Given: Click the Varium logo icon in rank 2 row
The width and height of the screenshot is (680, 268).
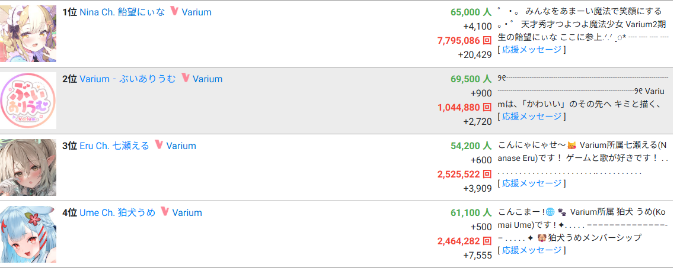Looking at the screenshot, I should tap(186, 78).
